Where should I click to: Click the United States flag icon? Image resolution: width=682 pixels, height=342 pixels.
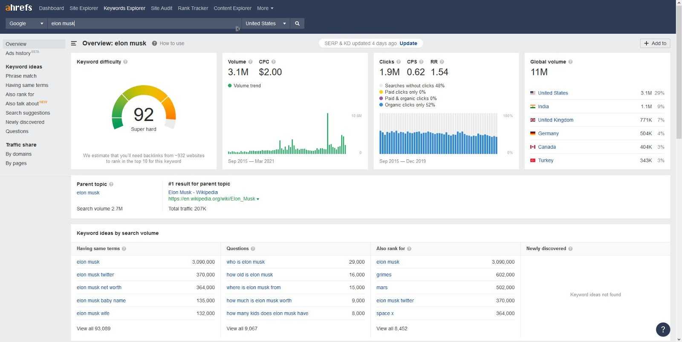[533, 93]
